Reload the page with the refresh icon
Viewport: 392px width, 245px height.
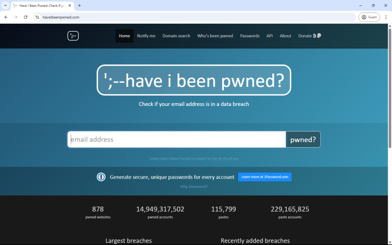point(26,17)
